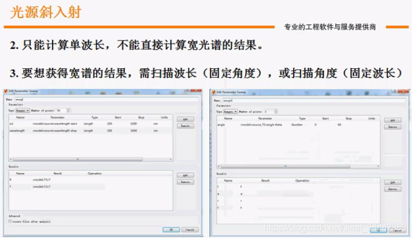Image resolution: width=412 pixels, height=238 pixels.
Task: Click Cancel in the wavelength sweep dialog
Action: [x=190, y=230]
